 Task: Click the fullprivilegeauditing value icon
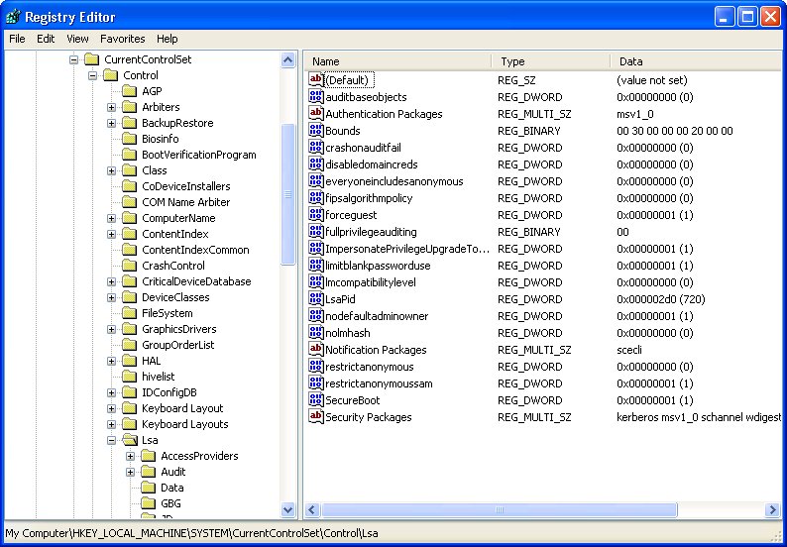click(x=316, y=232)
